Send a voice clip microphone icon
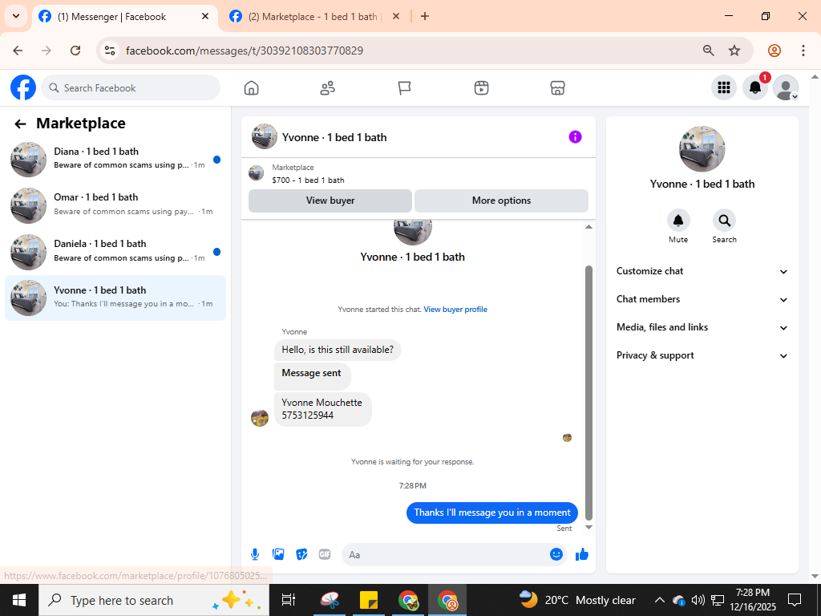The image size is (821, 616). coord(255,554)
